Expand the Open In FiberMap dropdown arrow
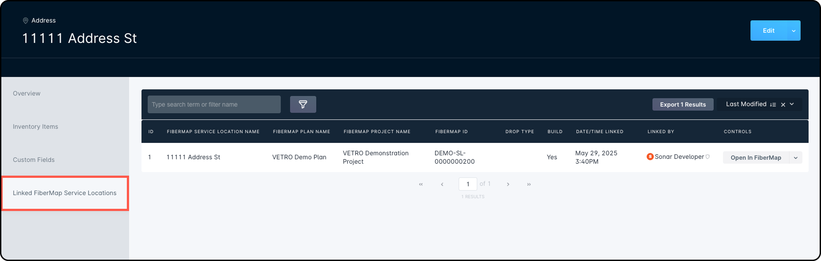821x261 pixels. [x=796, y=157]
